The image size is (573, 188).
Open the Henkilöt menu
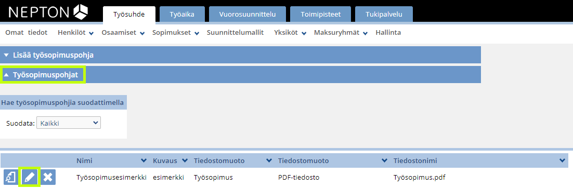coord(75,33)
